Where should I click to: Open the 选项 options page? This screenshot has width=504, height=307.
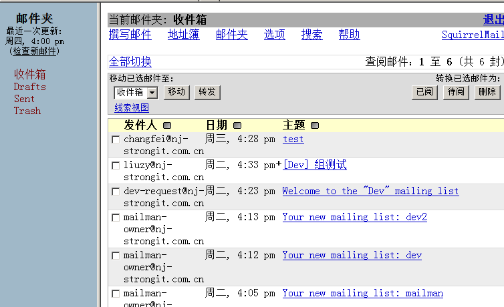(274, 35)
